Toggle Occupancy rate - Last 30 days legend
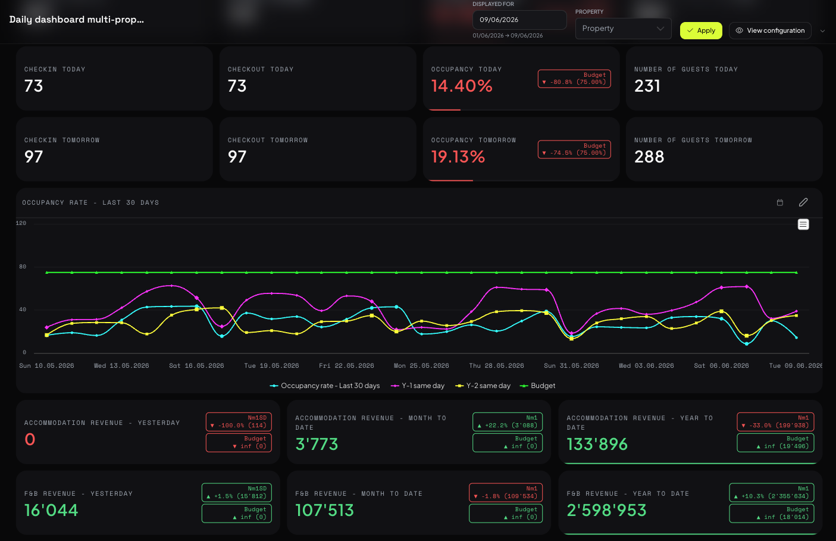 point(325,386)
